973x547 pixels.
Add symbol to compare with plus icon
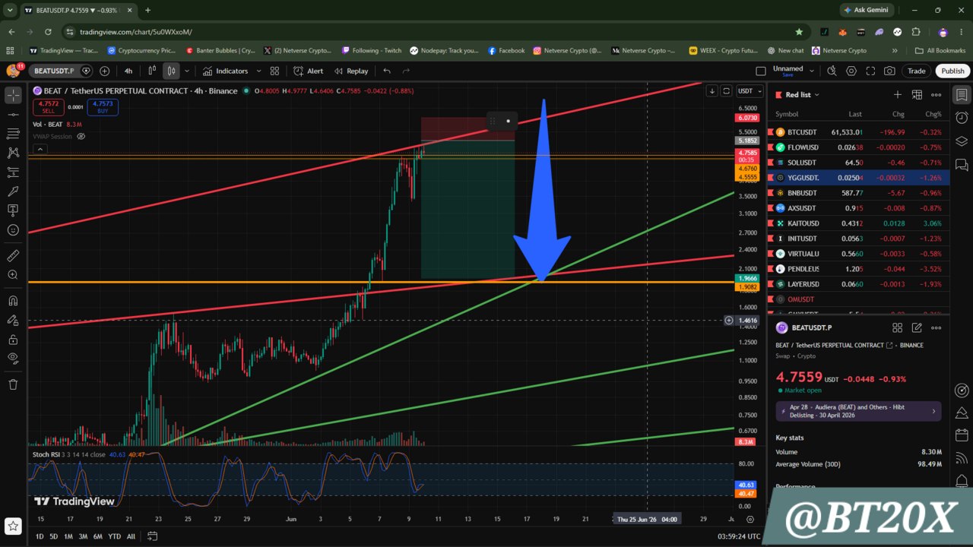click(x=105, y=71)
